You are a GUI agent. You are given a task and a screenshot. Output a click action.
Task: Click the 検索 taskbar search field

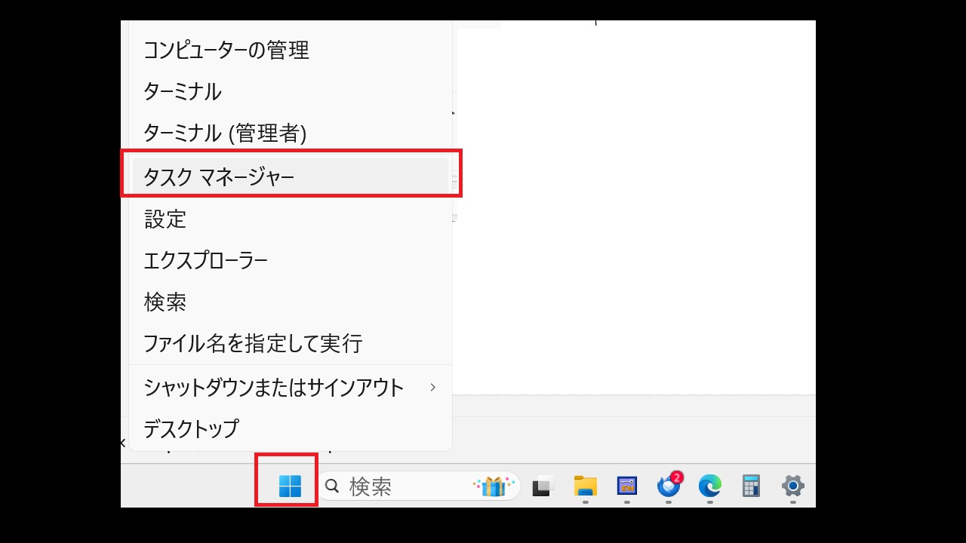coord(419,486)
